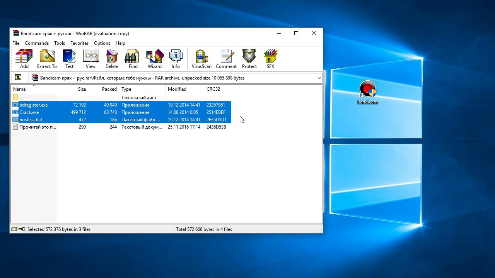Click the hostess.bat file icon
The height and width of the screenshot is (278, 495).
pyautogui.click(x=15, y=120)
